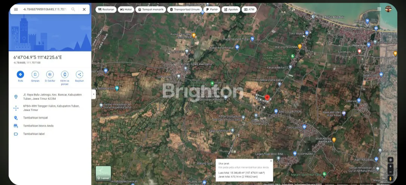Viewport: 406px width, 185px height.
Task: Choose the Apotek filter chip
Action: pos(230,9)
